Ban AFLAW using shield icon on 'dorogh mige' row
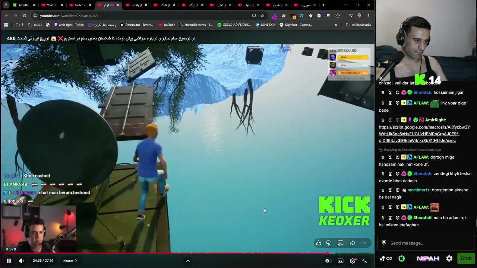 pos(398,157)
